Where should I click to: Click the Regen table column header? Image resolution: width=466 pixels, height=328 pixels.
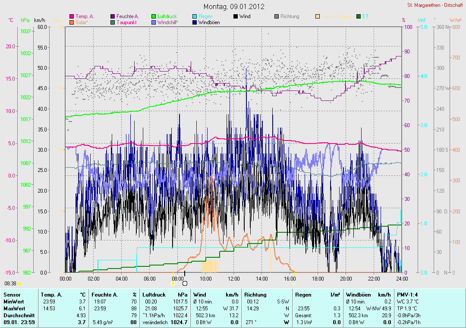[x=303, y=295]
